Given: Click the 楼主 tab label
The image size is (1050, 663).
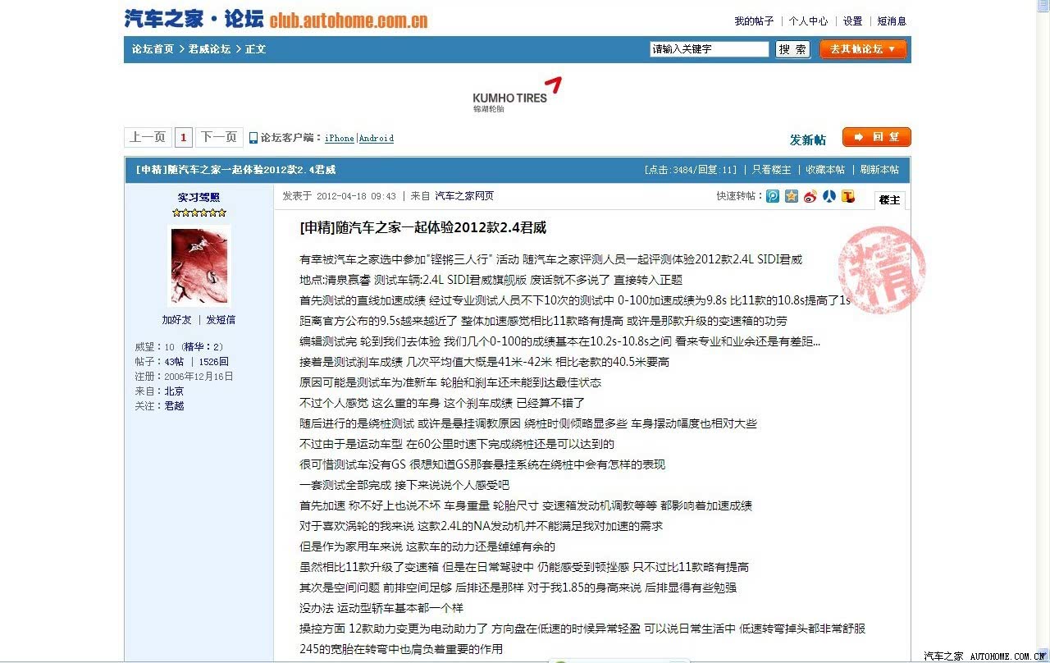Looking at the screenshot, I should coord(890,200).
